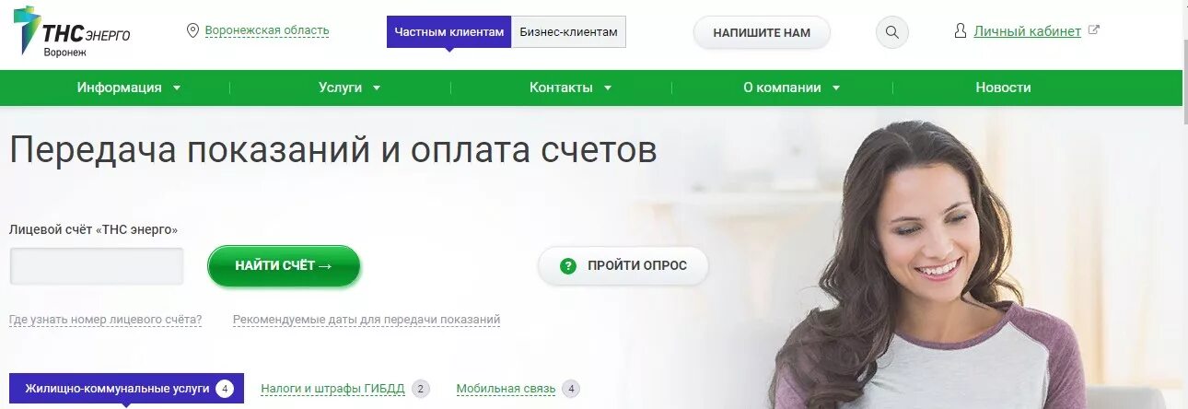Switch to Бизнес-клиентам

click(568, 32)
